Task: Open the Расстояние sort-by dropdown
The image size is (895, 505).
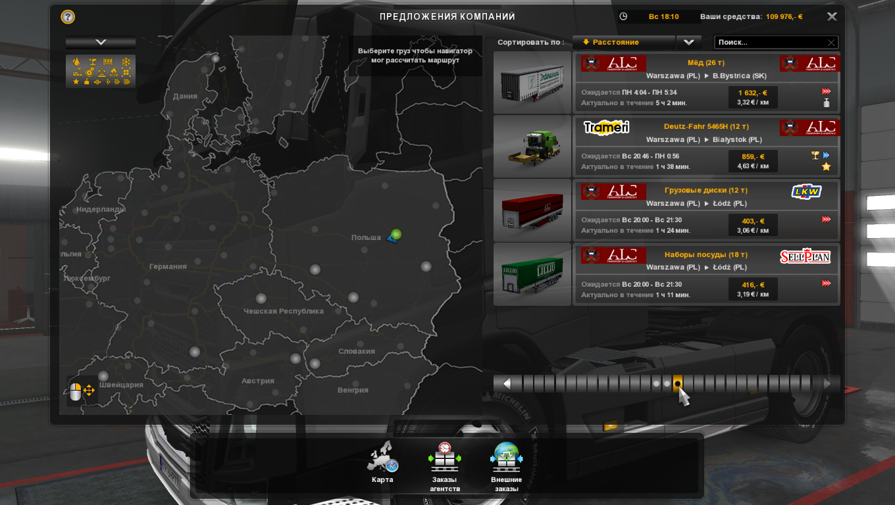Action: point(623,42)
